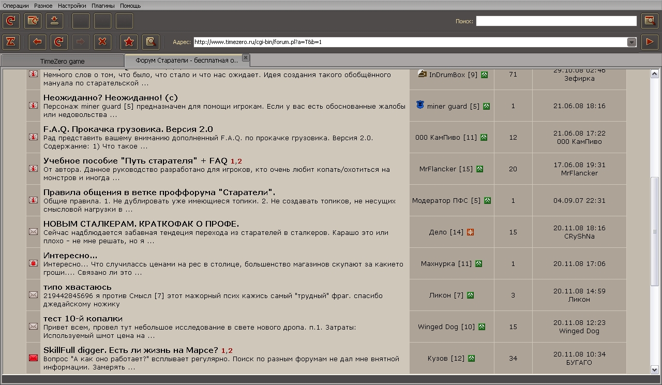Screen dimensions: 662x385
Task: Open the Настройки menu
Action: (x=72, y=6)
